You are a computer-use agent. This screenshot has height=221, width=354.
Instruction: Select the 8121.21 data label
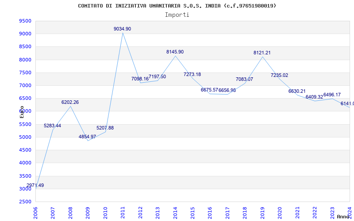[262, 53]
